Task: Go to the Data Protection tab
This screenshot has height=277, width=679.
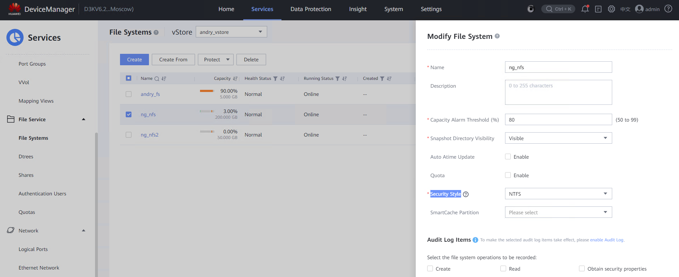Action: point(311,9)
